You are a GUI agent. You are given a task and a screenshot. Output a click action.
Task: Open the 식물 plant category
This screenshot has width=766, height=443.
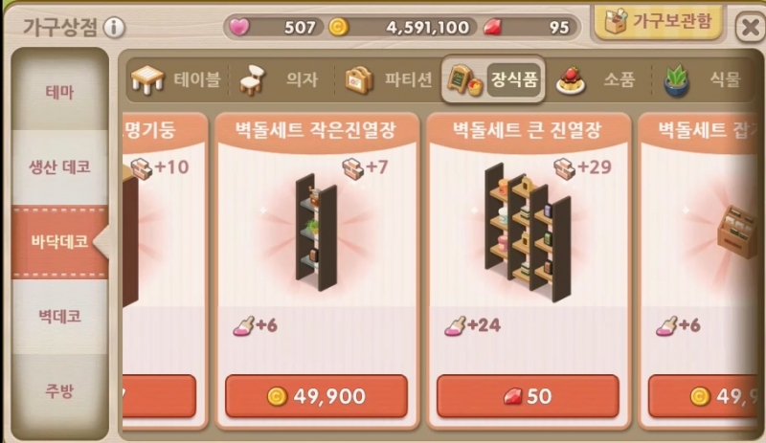point(676,80)
